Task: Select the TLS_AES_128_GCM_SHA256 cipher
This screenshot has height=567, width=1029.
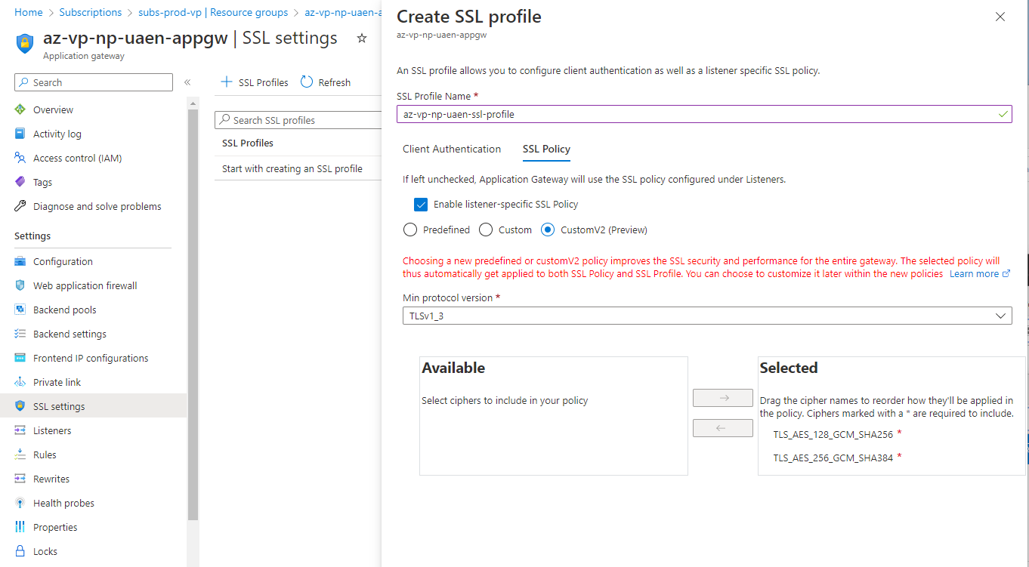Action: point(833,434)
